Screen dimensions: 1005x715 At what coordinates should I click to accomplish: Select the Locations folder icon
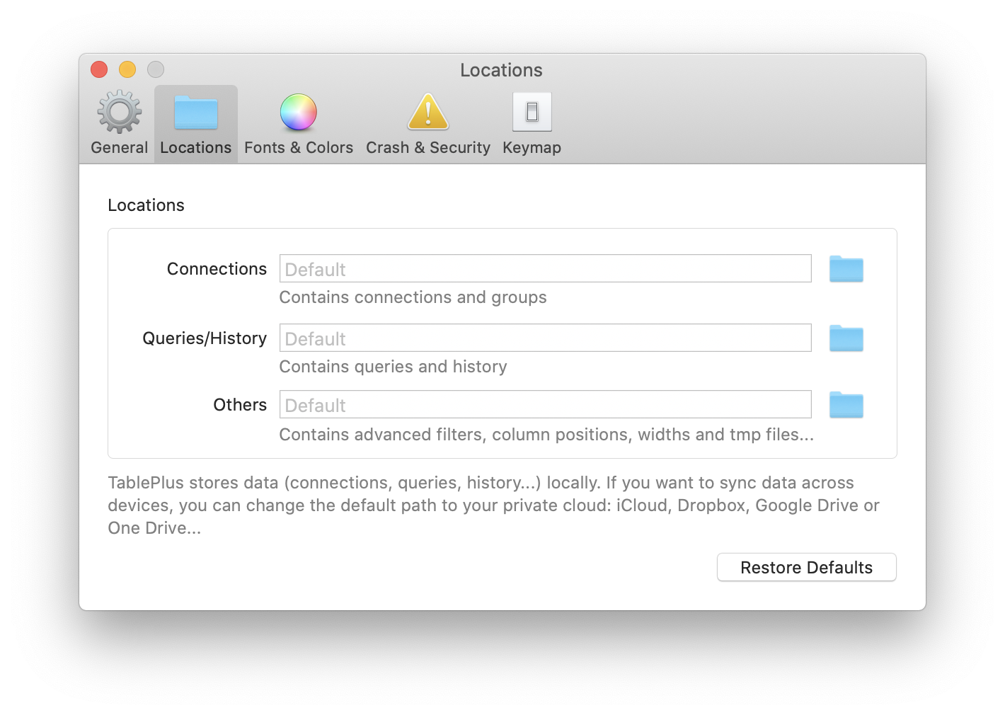(195, 113)
